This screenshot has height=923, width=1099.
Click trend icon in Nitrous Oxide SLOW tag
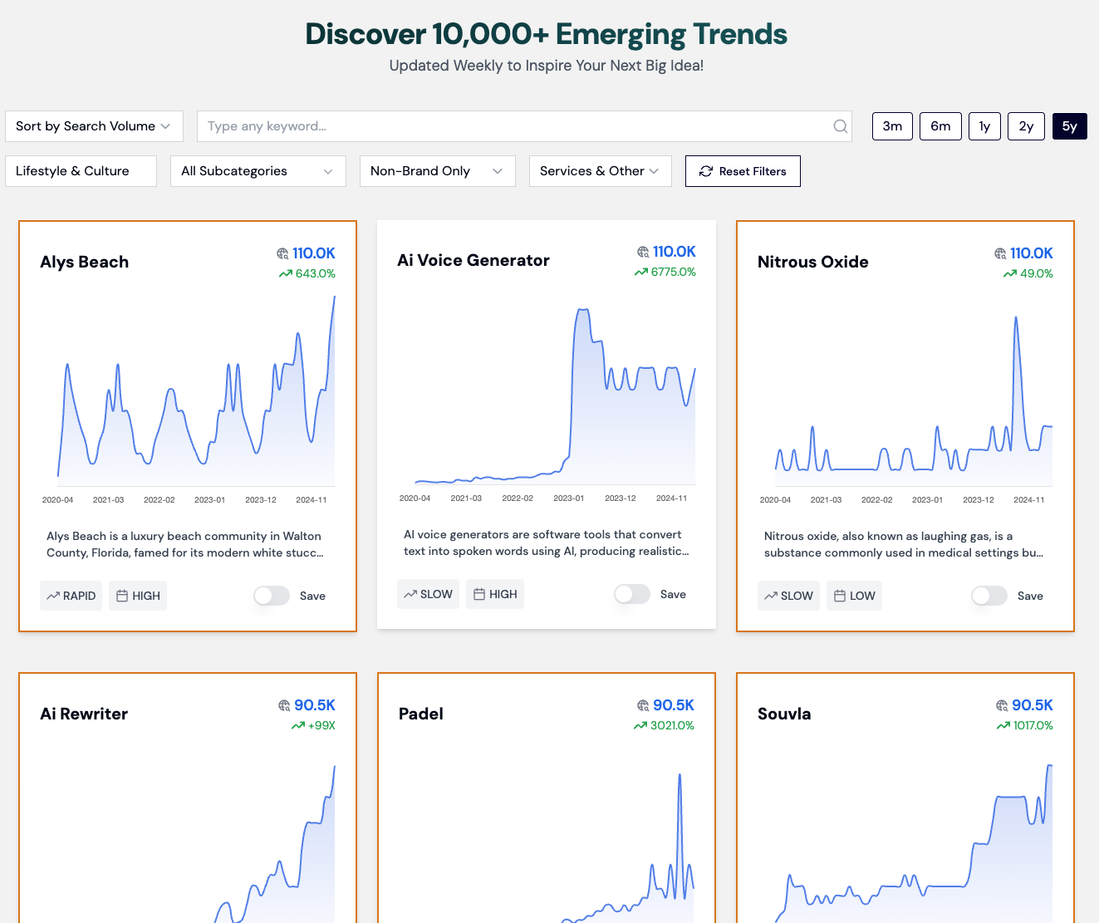[771, 596]
